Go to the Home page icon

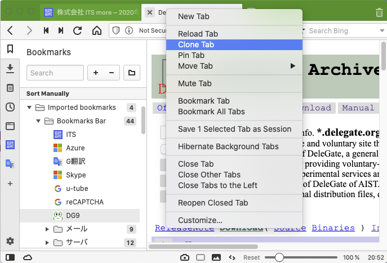coord(97,30)
